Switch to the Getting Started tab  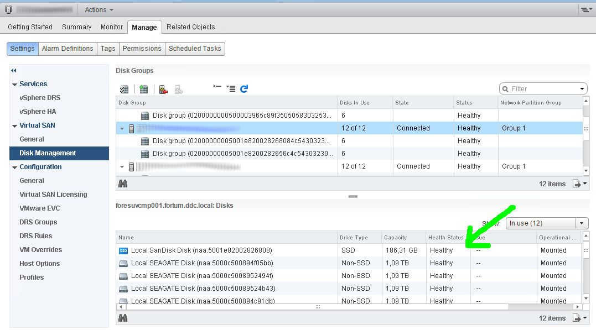30,27
